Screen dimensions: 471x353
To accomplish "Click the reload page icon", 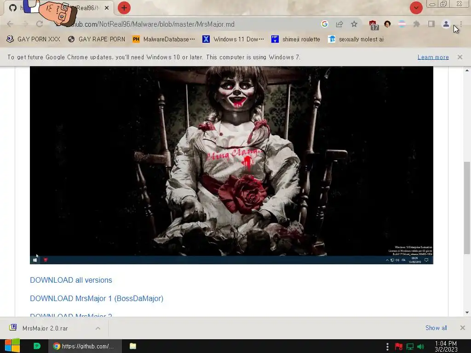I will (x=40, y=24).
